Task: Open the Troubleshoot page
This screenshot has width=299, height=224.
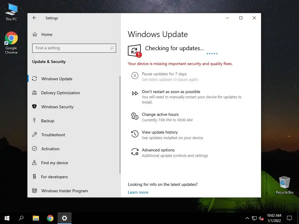Action: click(x=53, y=135)
